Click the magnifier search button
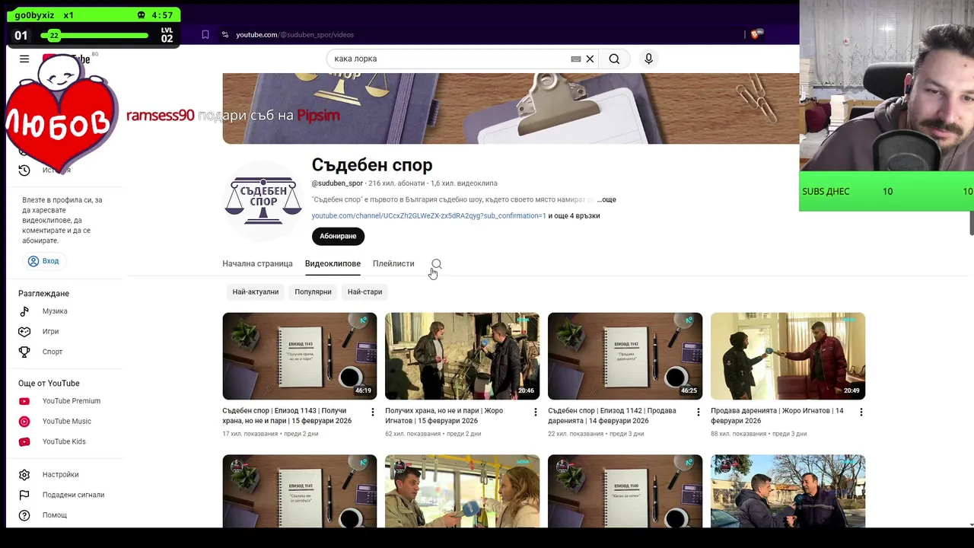The image size is (974, 548). 614,59
